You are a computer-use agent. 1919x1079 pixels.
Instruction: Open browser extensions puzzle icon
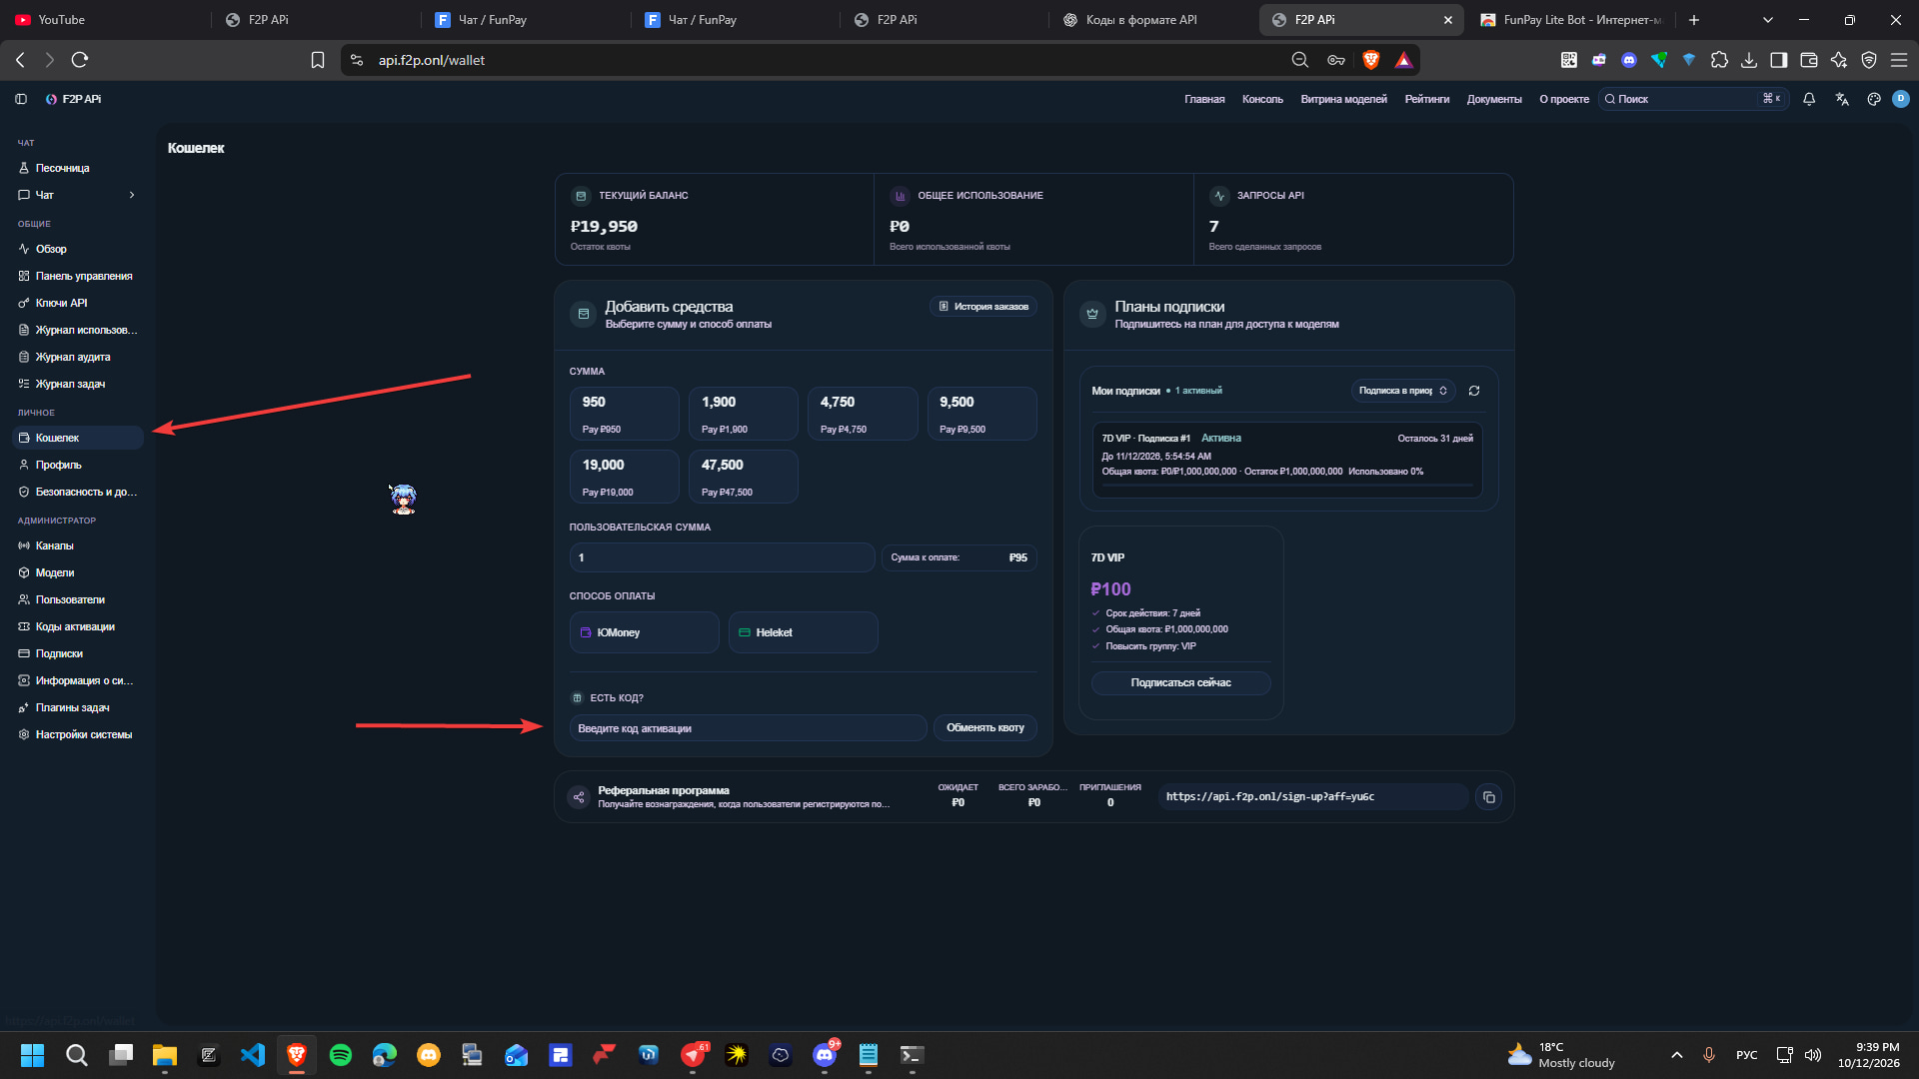(1719, 60)
